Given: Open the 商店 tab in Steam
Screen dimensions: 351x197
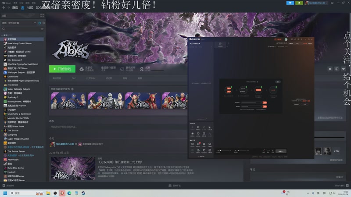Looking at the screenshot, I should pyautogui.click(x=15, y=7).
